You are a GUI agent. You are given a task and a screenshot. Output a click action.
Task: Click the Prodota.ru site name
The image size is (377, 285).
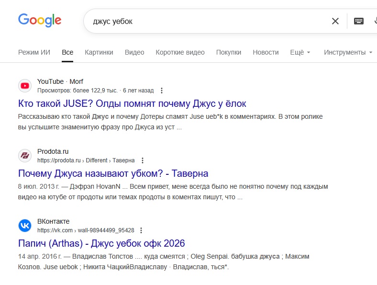tap(53, 151)
